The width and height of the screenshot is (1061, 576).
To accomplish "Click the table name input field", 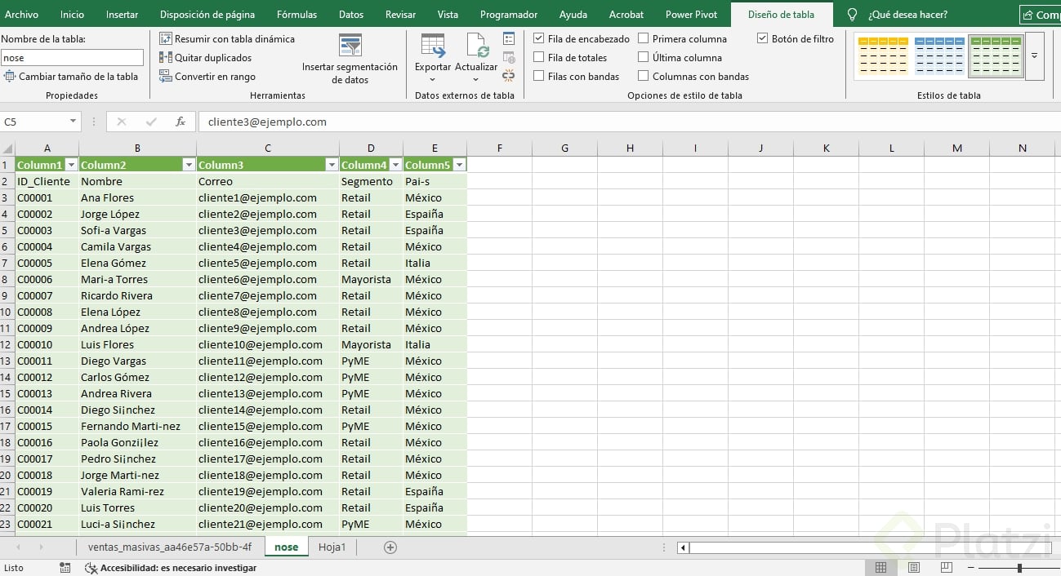I will click(x=72, y=58).
